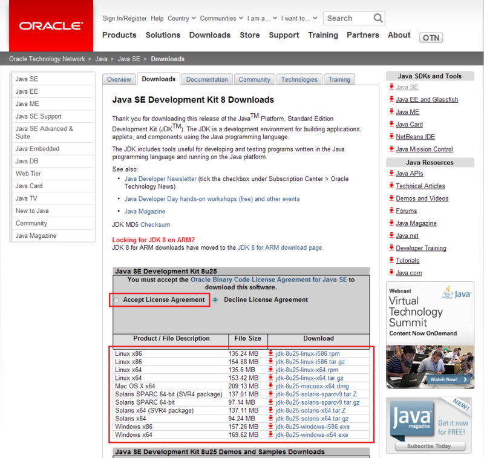484x458 pixels.
Task: Click the OTN button
Action: [x=431, y=38]
